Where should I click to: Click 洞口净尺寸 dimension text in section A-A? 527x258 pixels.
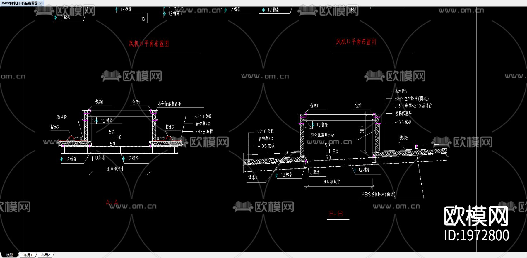pyautogui.click(x=115, y=169)
